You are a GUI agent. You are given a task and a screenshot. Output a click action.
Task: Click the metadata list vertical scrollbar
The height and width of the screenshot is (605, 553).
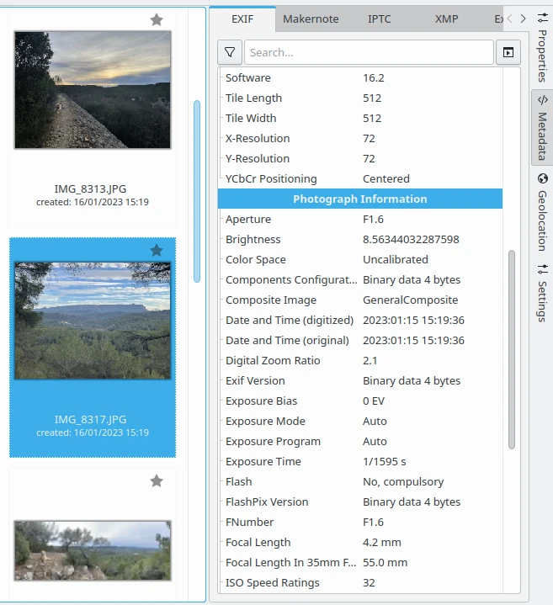[511, 348]
